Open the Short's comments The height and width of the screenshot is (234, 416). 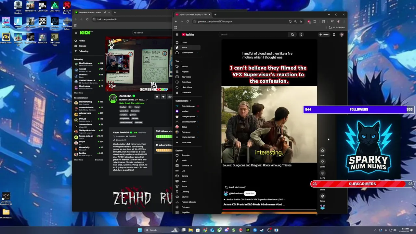pyautogui.click(x=322, y=173)
